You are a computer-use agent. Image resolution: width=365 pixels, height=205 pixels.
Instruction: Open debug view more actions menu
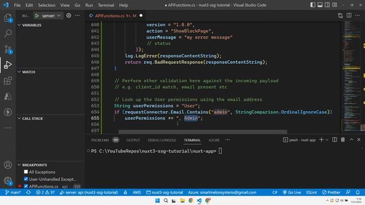click(x=78, y=15)
